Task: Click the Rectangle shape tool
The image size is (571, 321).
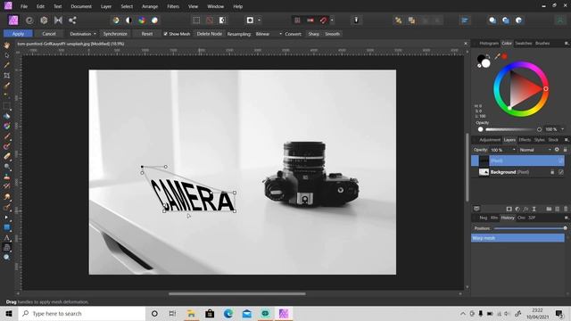Action: coord(6,227)
